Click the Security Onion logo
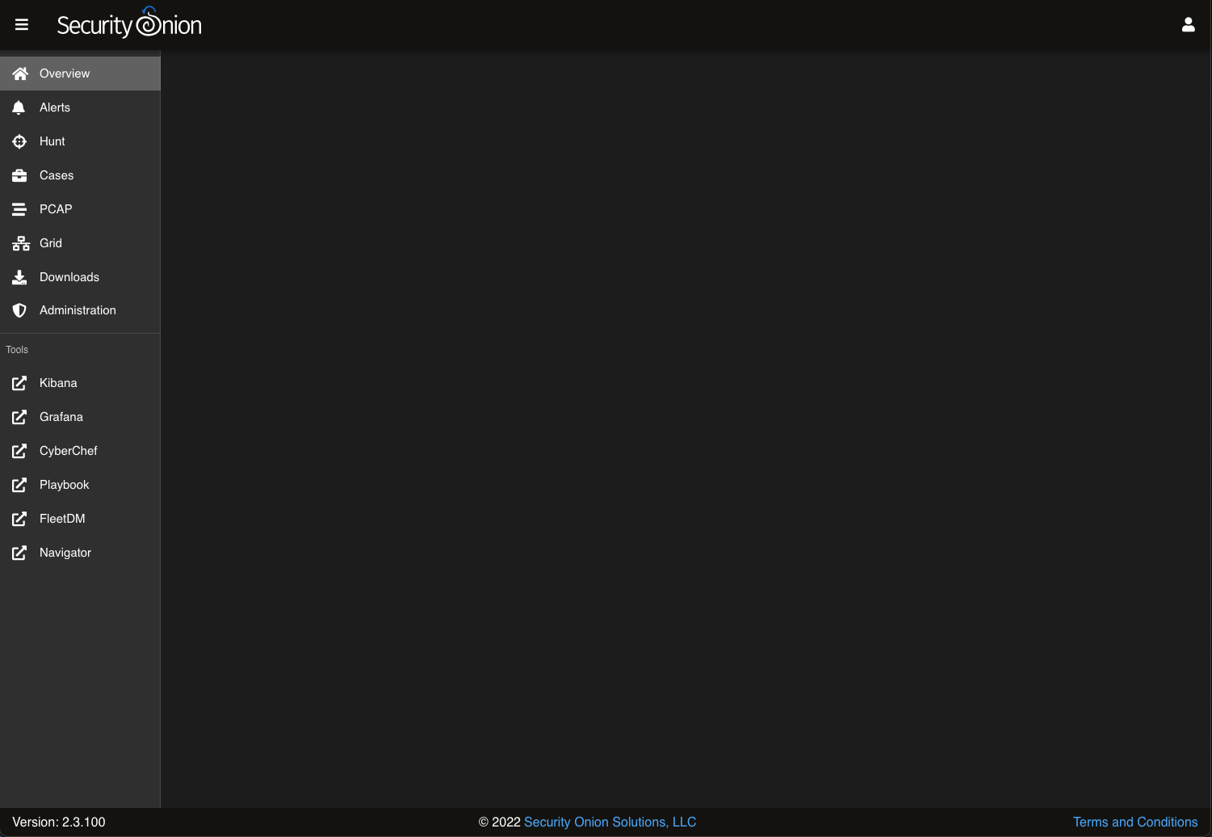Viewport: 1212px width, 837px height. click(x=129, y=23)
